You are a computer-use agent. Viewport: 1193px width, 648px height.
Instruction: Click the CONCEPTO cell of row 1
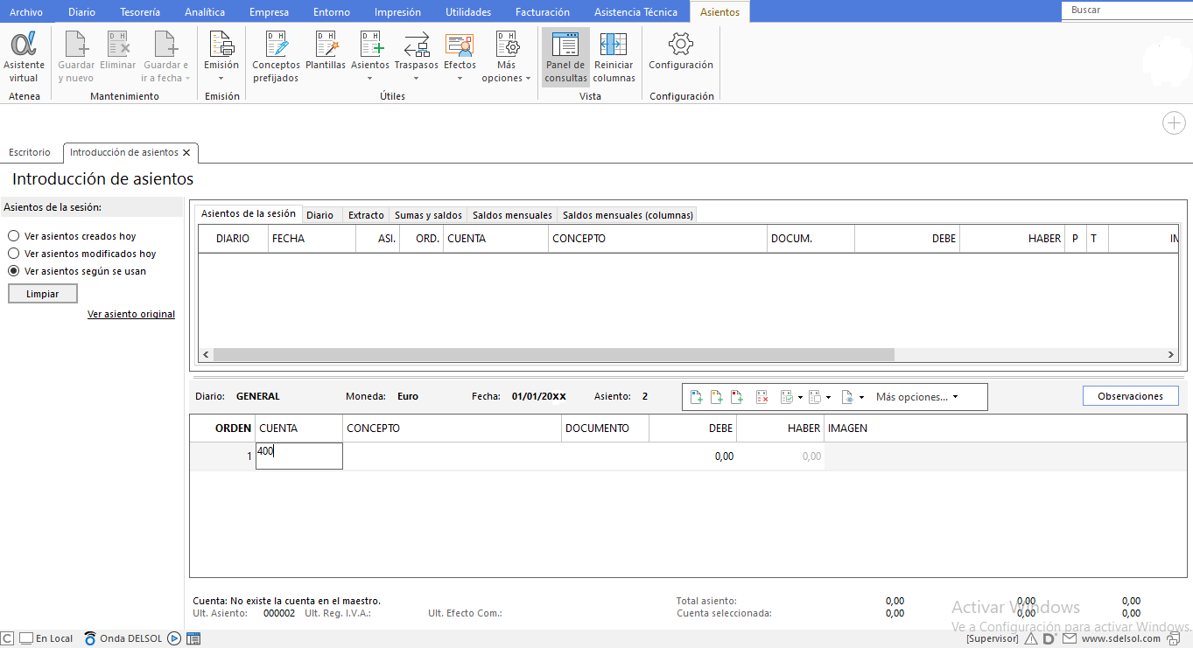[452, 456]
